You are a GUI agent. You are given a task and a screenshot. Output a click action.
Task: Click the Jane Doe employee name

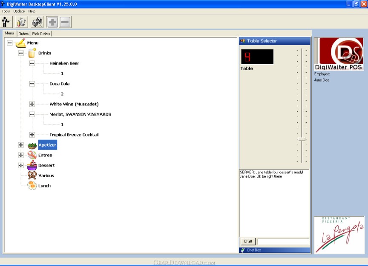coord(322,80)
